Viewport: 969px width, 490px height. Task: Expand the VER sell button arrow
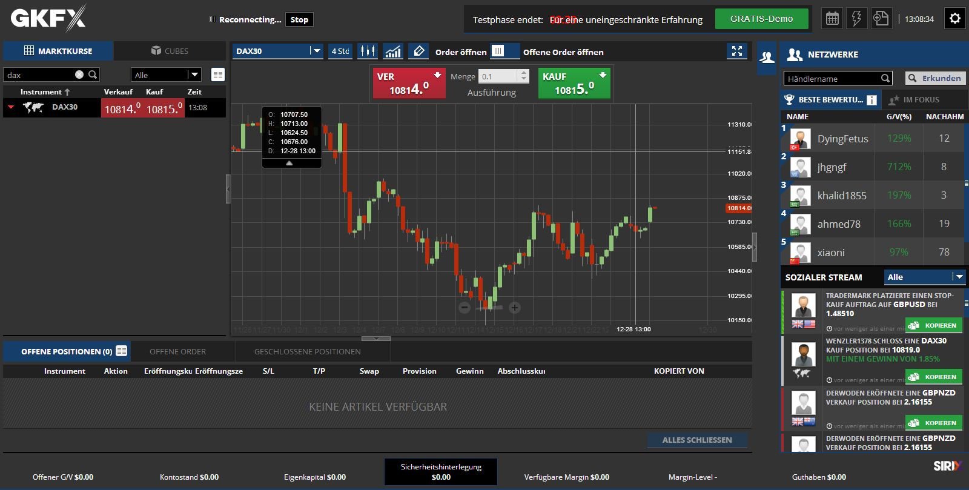(x=437, y=75)
